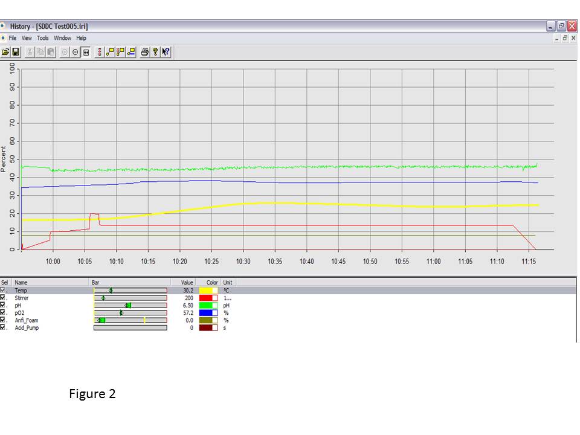Open the File menu
This screenshot has height=435, width=580.
coord(13,38)
